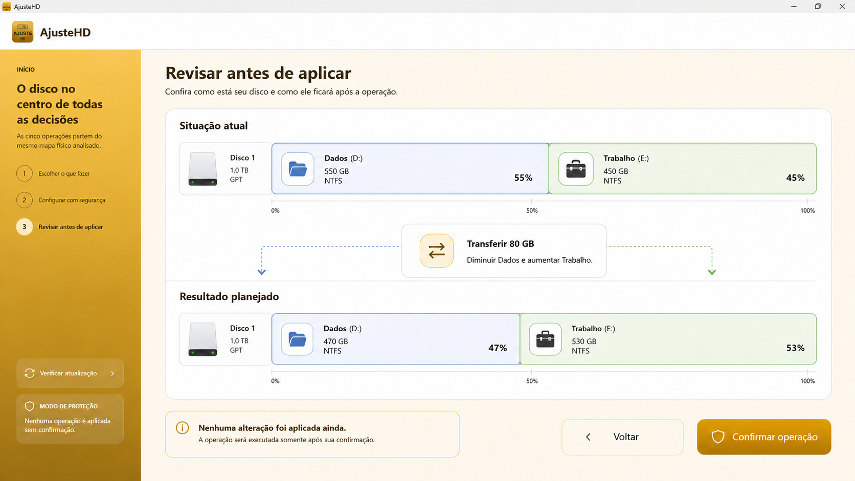The width and height of the screenshot is (855, 481).
Task: Click 'O disco no centro de todas as decisões'
Action: 60,104
